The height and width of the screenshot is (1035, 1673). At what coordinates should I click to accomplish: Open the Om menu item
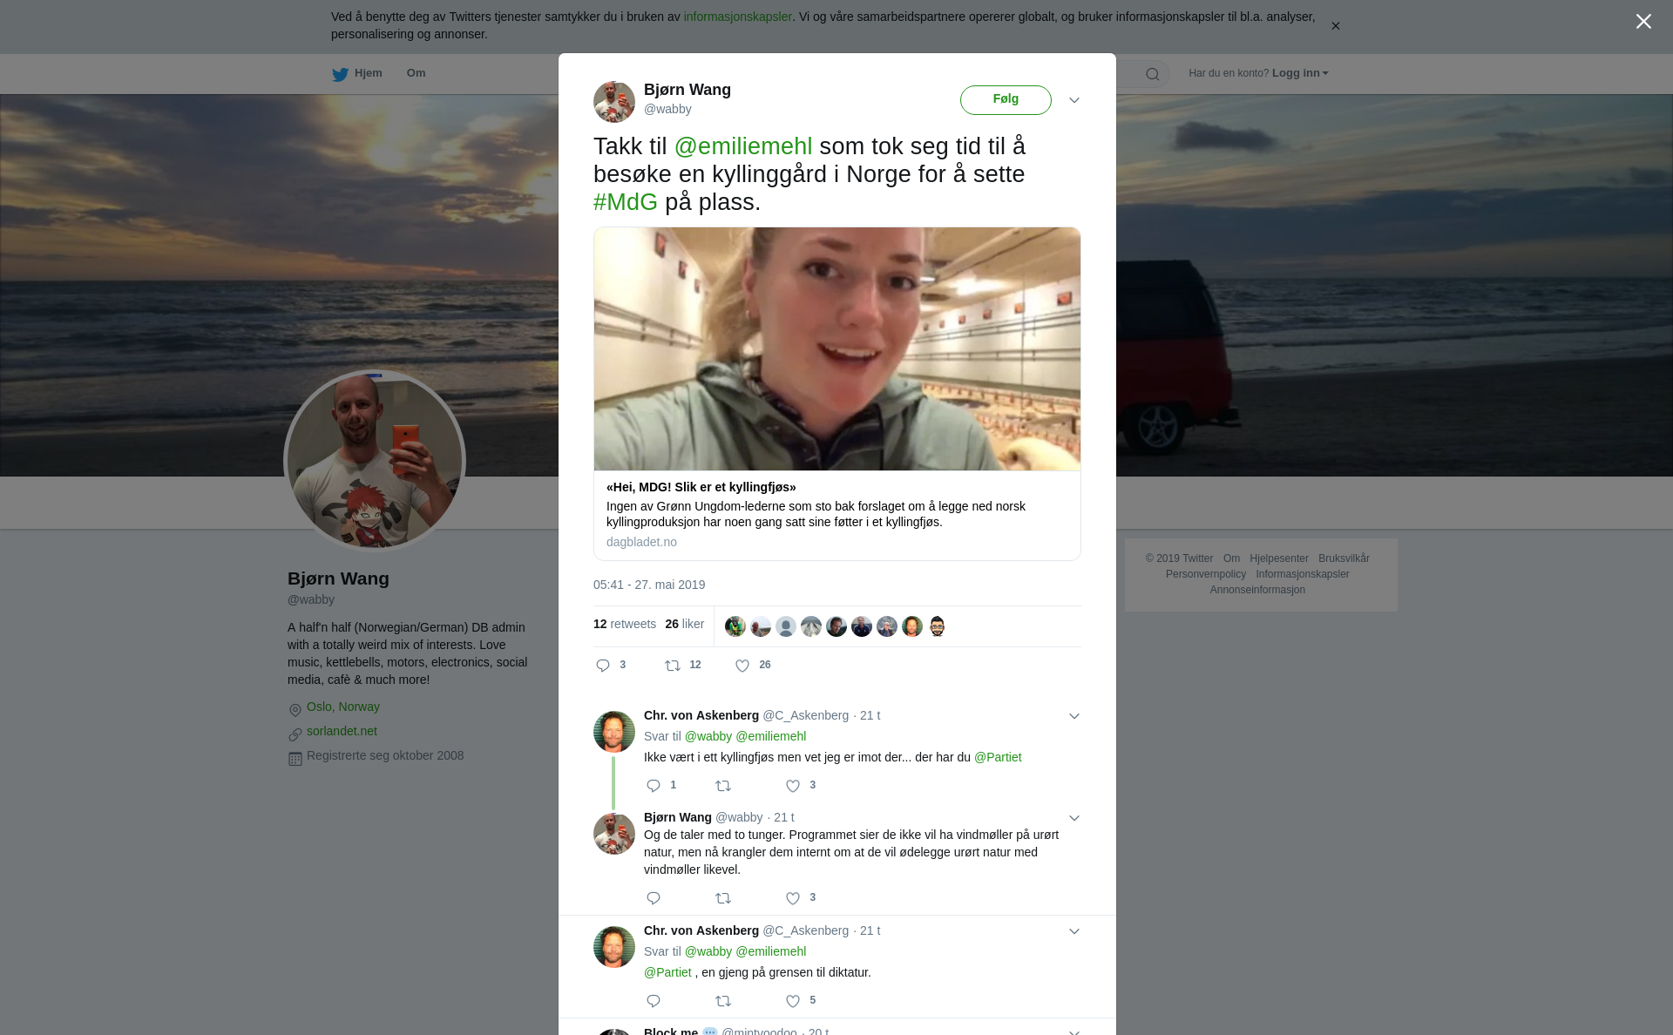416,73
